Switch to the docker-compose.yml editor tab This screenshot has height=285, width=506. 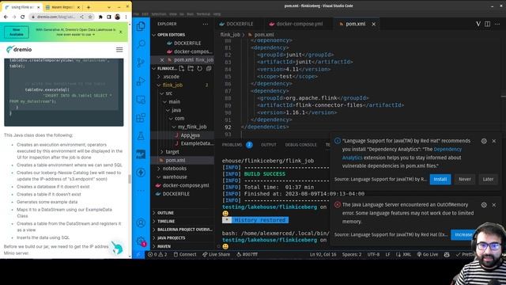(299, 24)
